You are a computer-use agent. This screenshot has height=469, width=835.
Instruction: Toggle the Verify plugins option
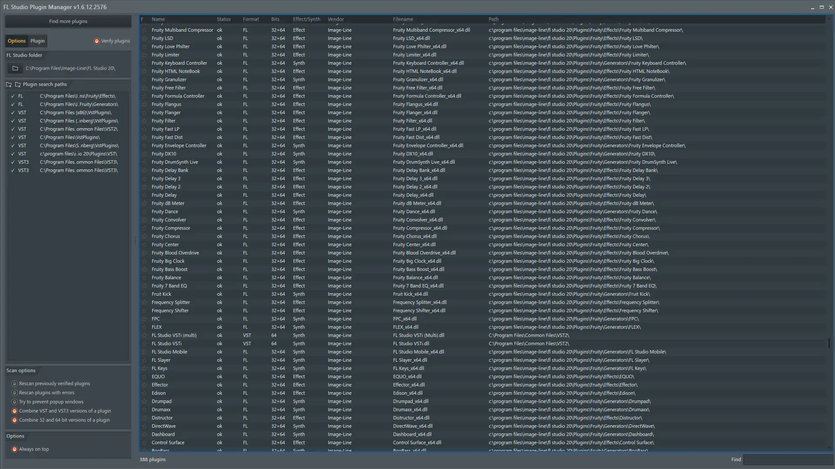tap(97, 41)
